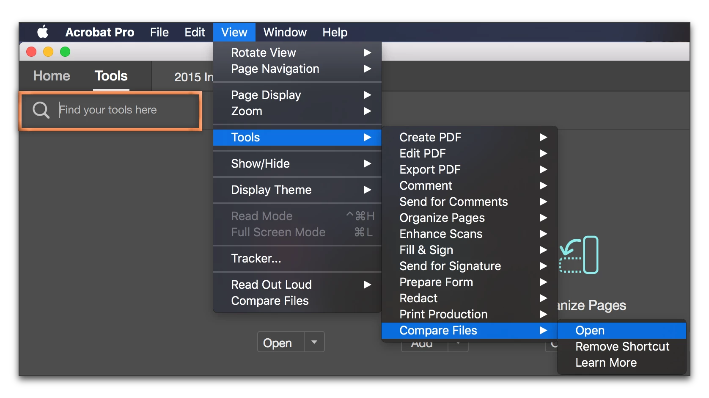This screenshot has height=398, width=709.
Task: Open the Print Production submenu
Action: 470,314
